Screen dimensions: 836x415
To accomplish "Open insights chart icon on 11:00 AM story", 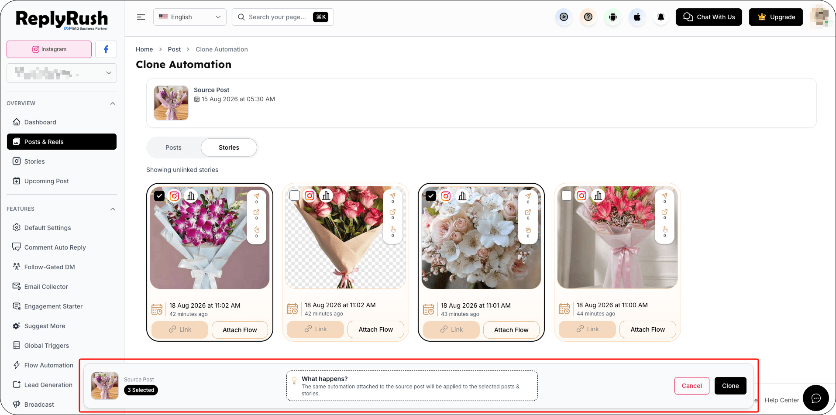I will pyautogui.click(x=598, y=195).
